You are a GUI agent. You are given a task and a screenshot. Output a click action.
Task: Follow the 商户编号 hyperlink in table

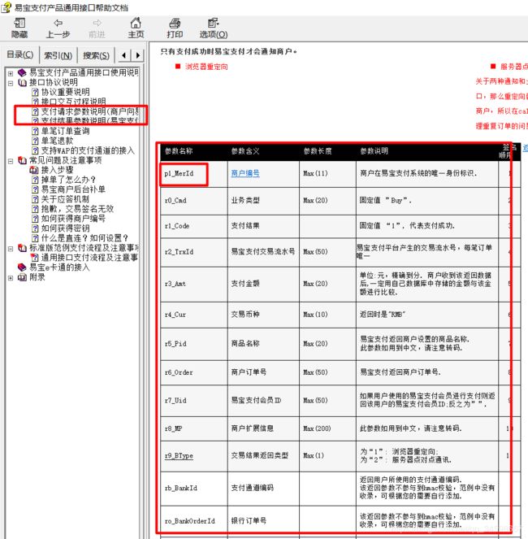coord(245,173)
